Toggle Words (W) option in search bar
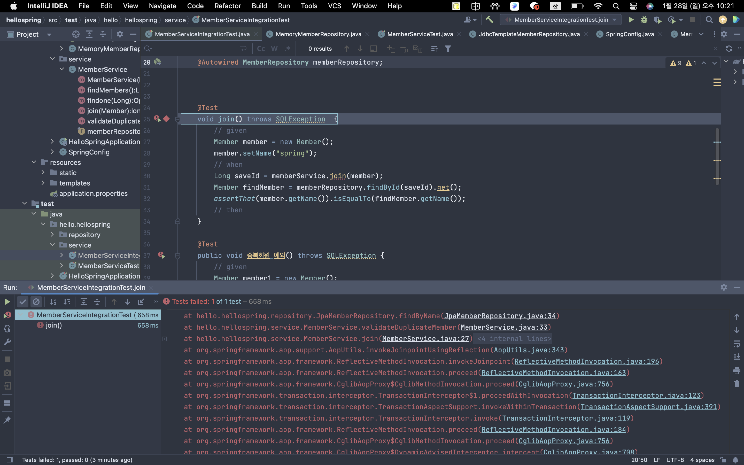 point(274,49)
